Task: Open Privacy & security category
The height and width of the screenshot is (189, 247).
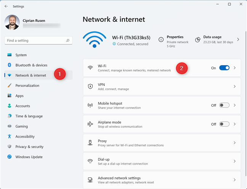Action: pos(38,147)
